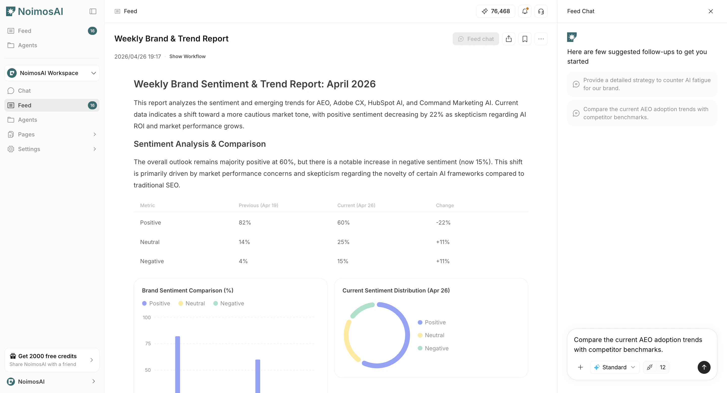This screenshot has width=727, height=393.
Task: Click the connectors plug button showing 12
Action: [x=656, y=367]
